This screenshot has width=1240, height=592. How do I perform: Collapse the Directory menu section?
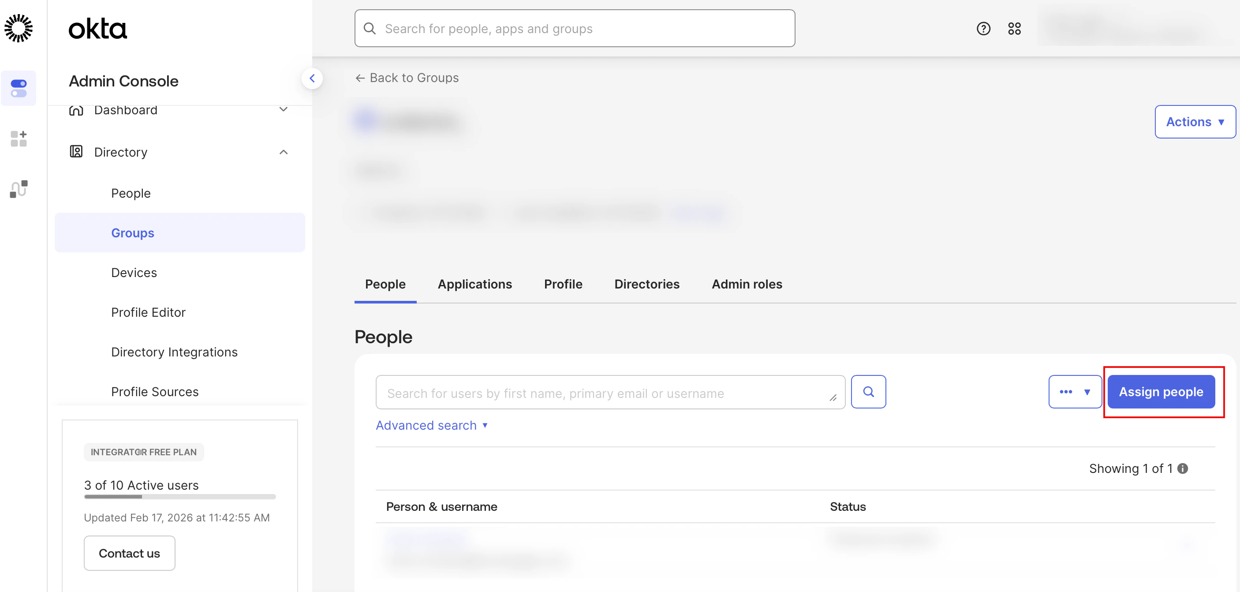284,152
